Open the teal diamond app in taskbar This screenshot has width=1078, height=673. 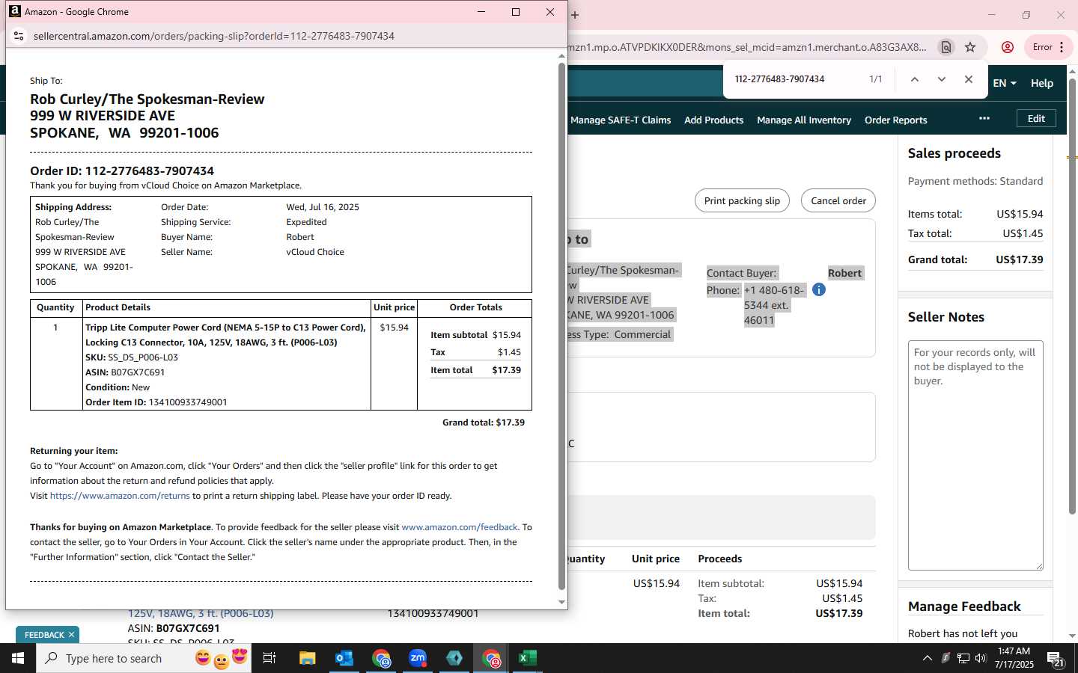(454, 658)
